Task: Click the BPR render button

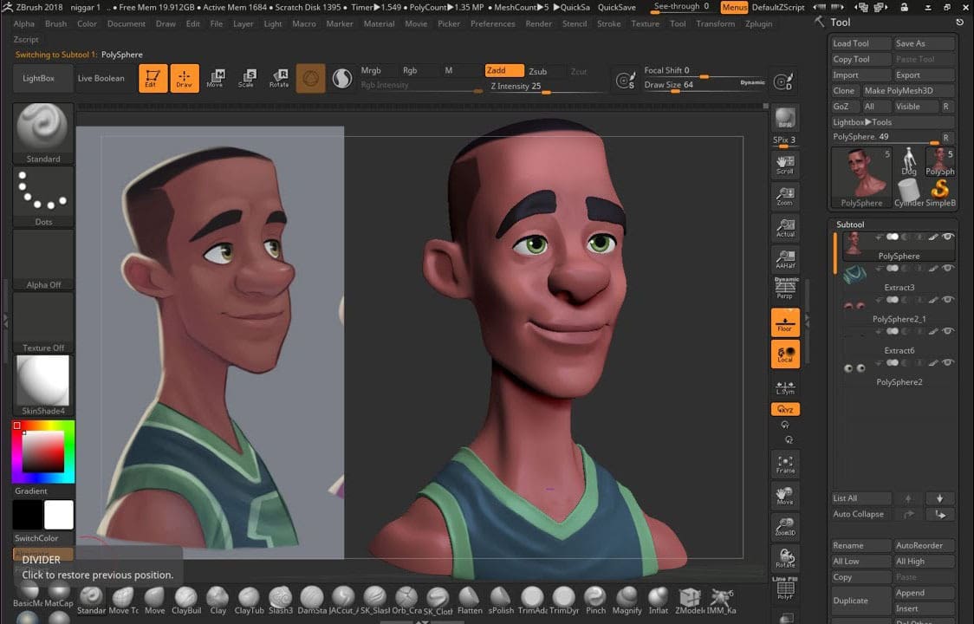Action: pos(785,118)
